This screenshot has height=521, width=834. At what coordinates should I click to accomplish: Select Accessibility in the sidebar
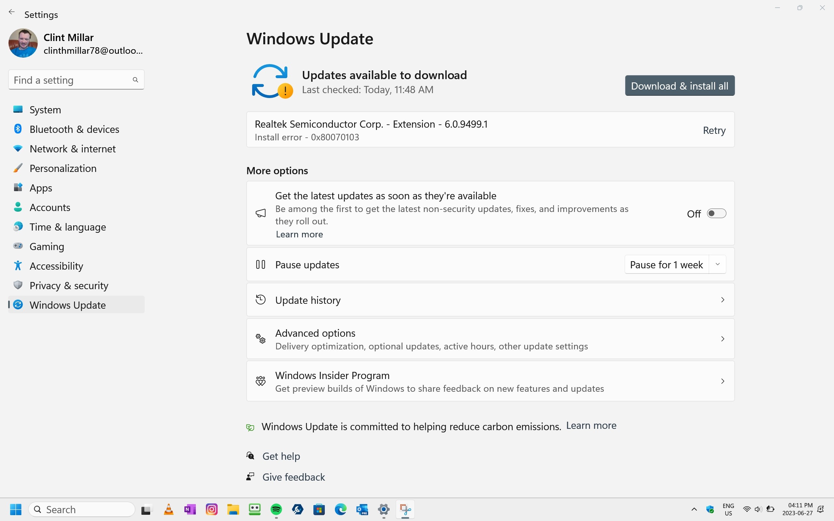(76, 266)
